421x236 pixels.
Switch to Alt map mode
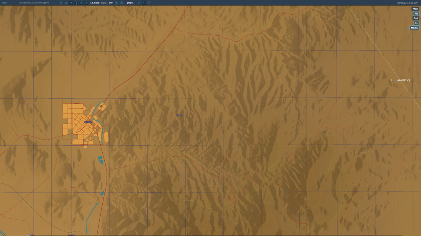click(x=416, y=13)
